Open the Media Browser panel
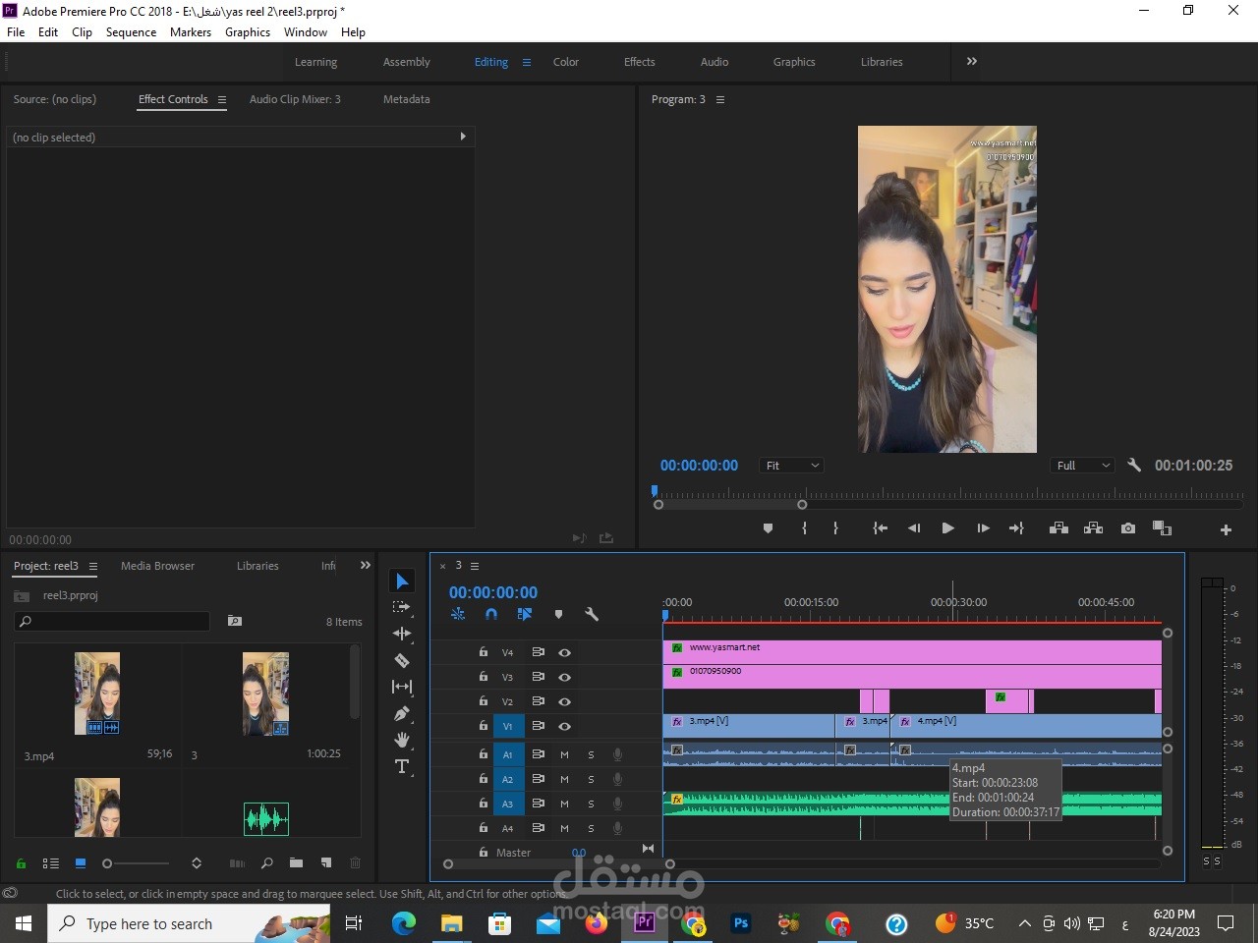 [157, 566]
